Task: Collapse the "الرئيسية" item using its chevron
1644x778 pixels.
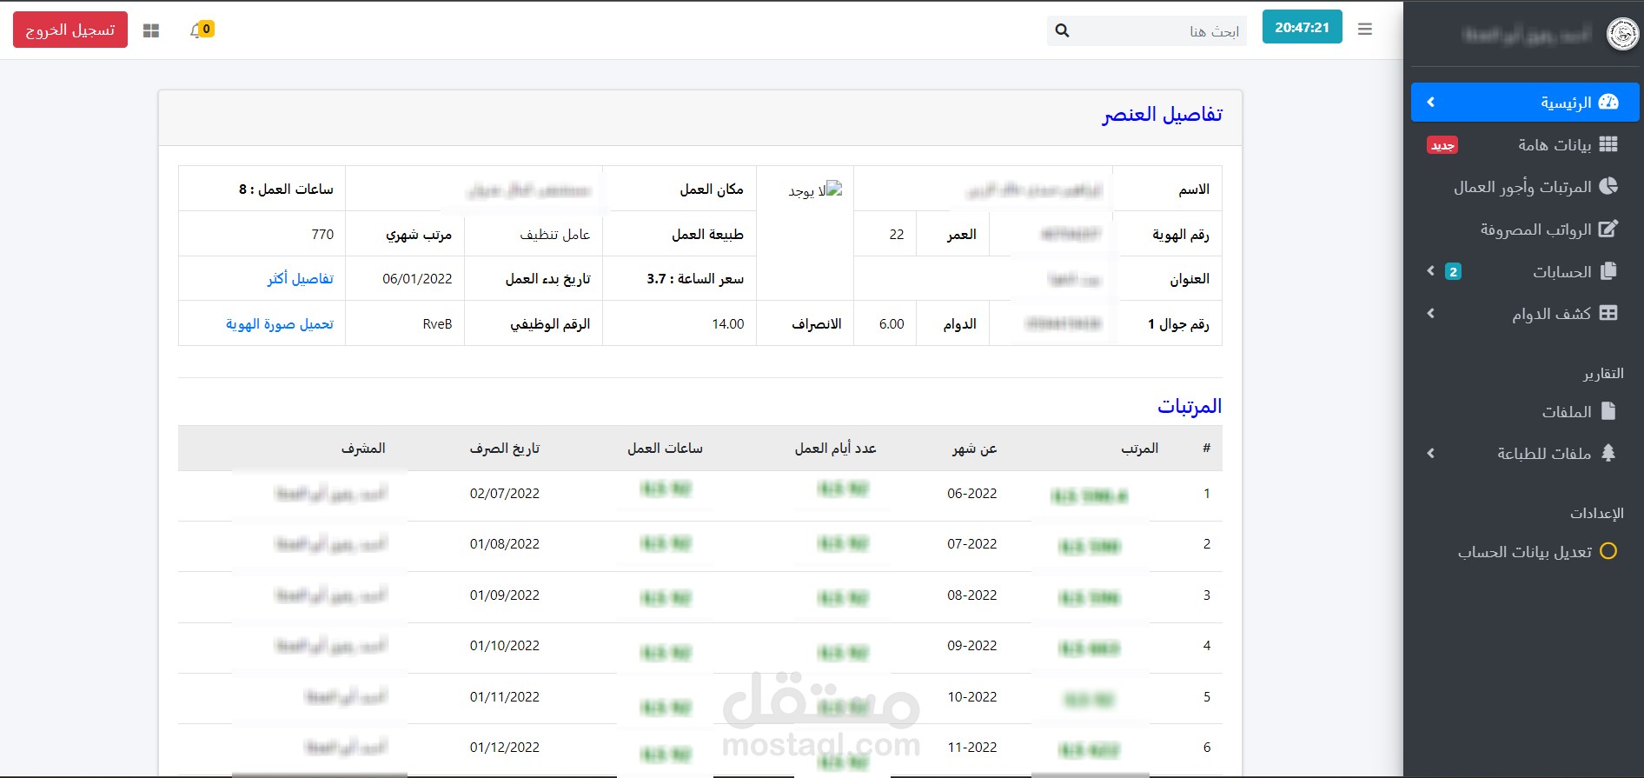Action: (1430, 102)
